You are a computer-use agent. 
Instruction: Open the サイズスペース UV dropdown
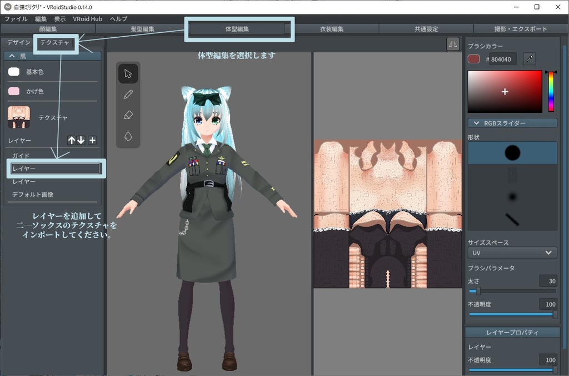512,253
